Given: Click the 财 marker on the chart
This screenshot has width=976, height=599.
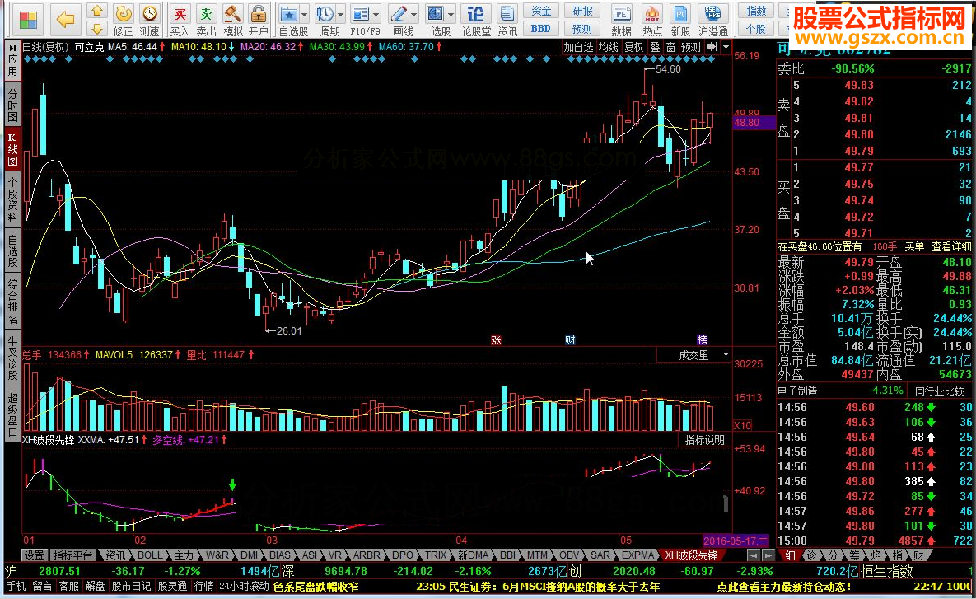Looking at the screenshot, I should point(570,340).
